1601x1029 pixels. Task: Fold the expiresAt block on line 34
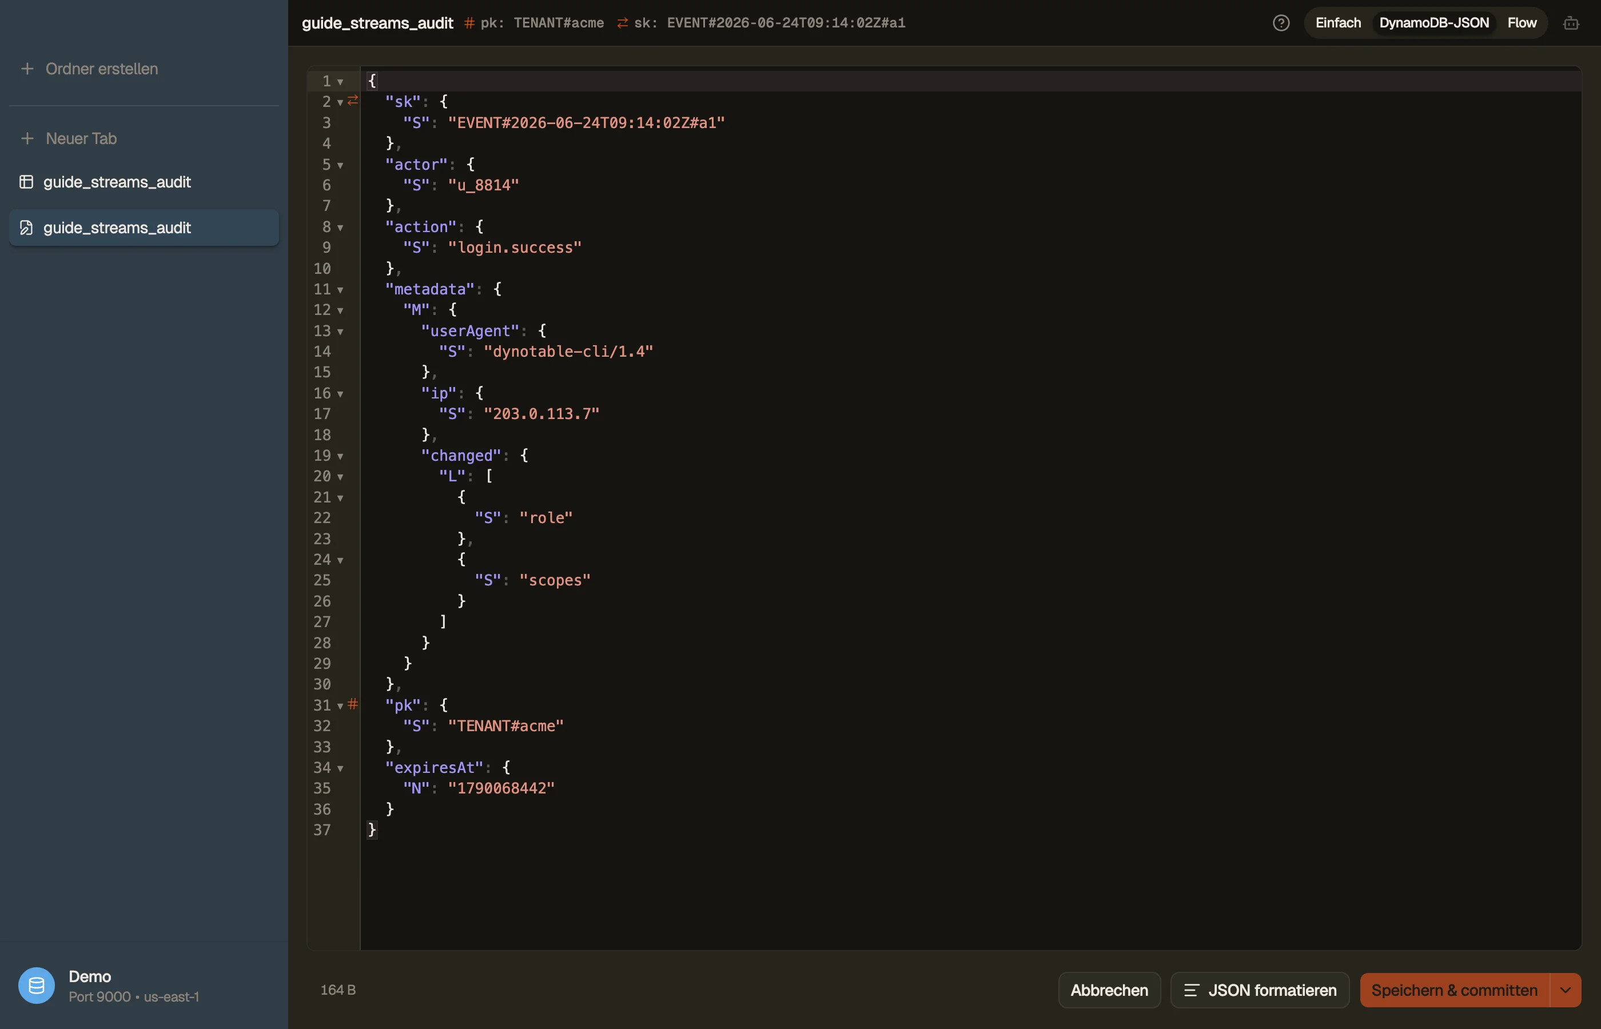(x=340, y=768)
